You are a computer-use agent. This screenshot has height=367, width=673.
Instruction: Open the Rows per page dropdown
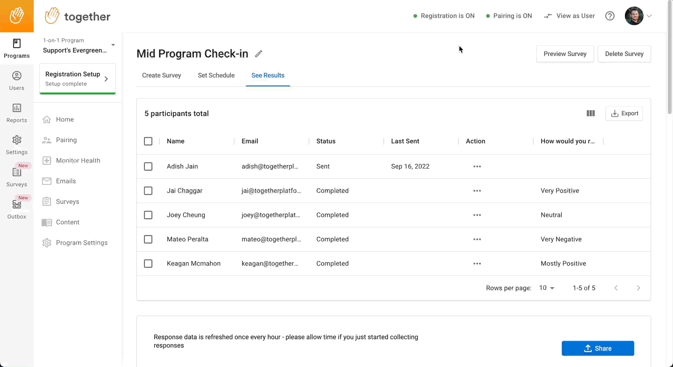(x=546, y=288)
